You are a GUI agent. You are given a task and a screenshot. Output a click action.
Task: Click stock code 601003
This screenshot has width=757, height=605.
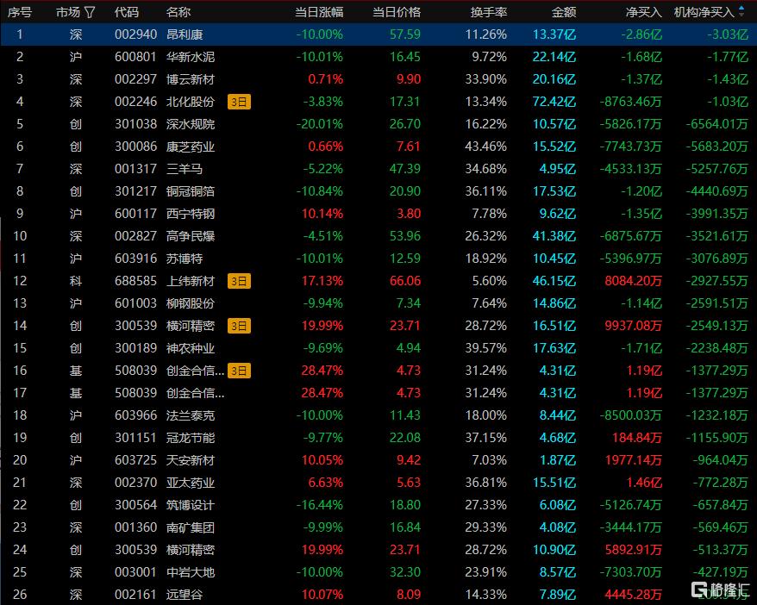(x=135, y=303)
